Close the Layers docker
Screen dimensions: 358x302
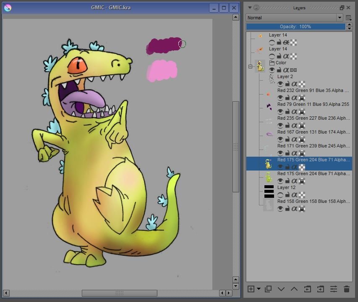tap(348, 8)
